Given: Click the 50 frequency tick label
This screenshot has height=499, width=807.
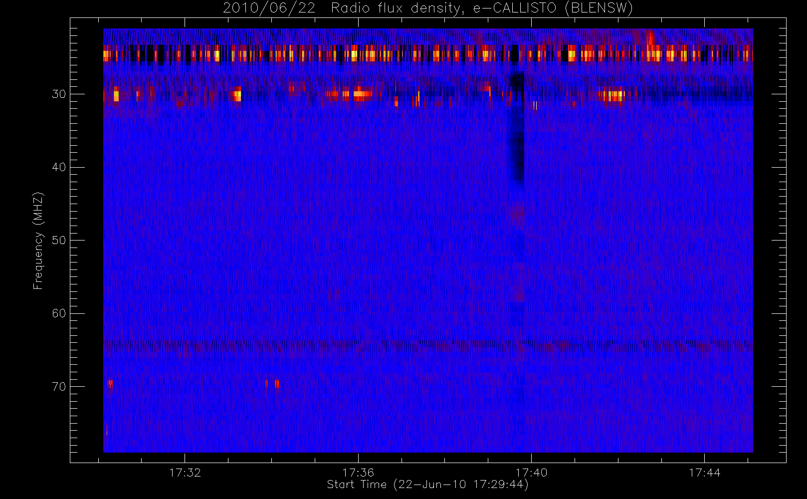Looking at the screenshot, I should 59,241.
